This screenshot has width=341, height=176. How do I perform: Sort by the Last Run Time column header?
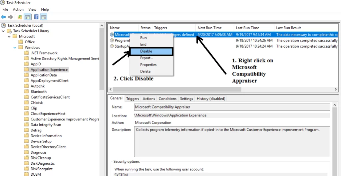(254, 28)
